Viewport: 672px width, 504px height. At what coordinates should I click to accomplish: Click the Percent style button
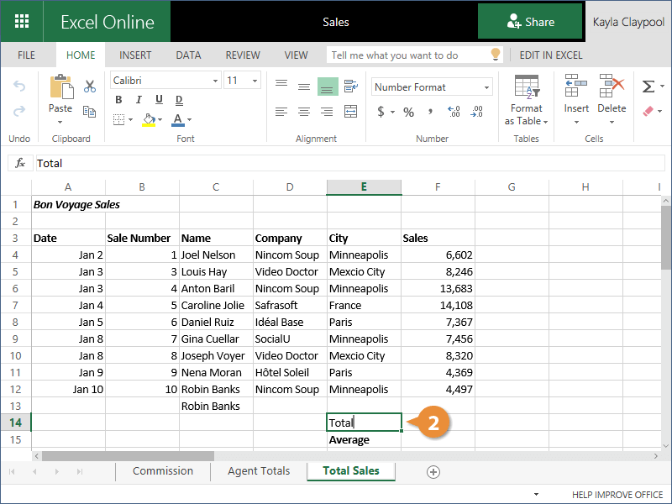point(408,112)
